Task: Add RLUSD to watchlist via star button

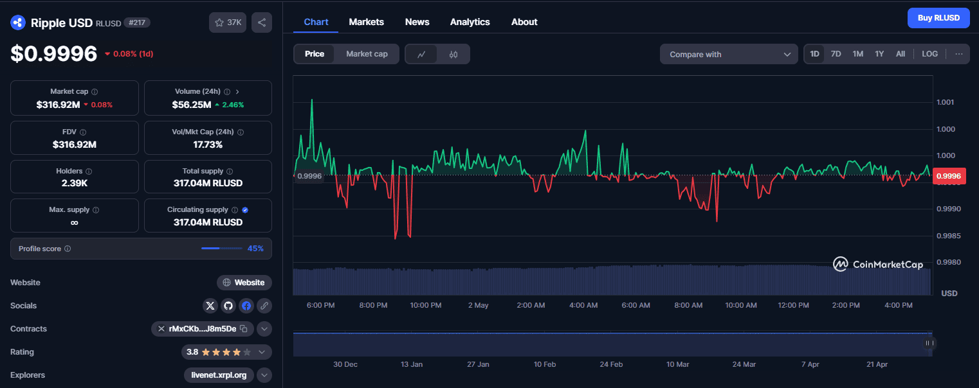Action: point(228,22)
